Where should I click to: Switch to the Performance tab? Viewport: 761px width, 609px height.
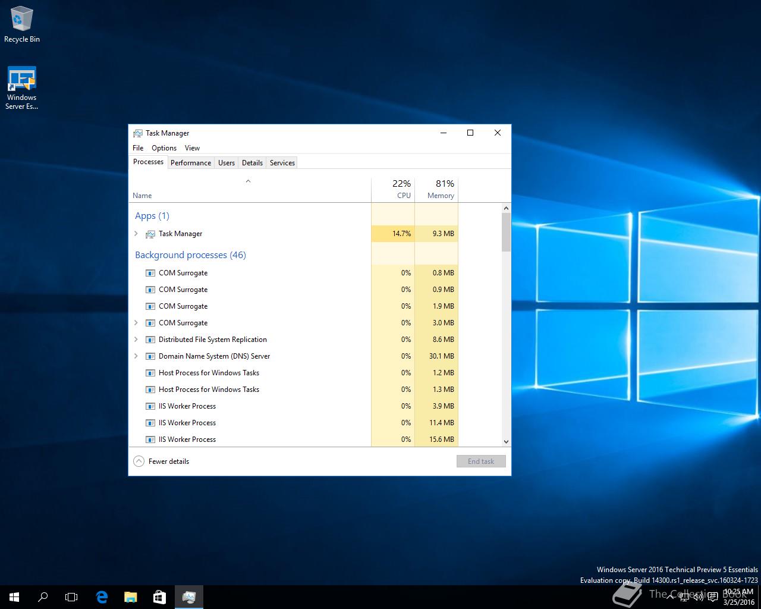coord(191,163)
